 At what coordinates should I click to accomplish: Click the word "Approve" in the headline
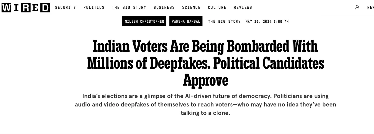(x=206, y=80)
